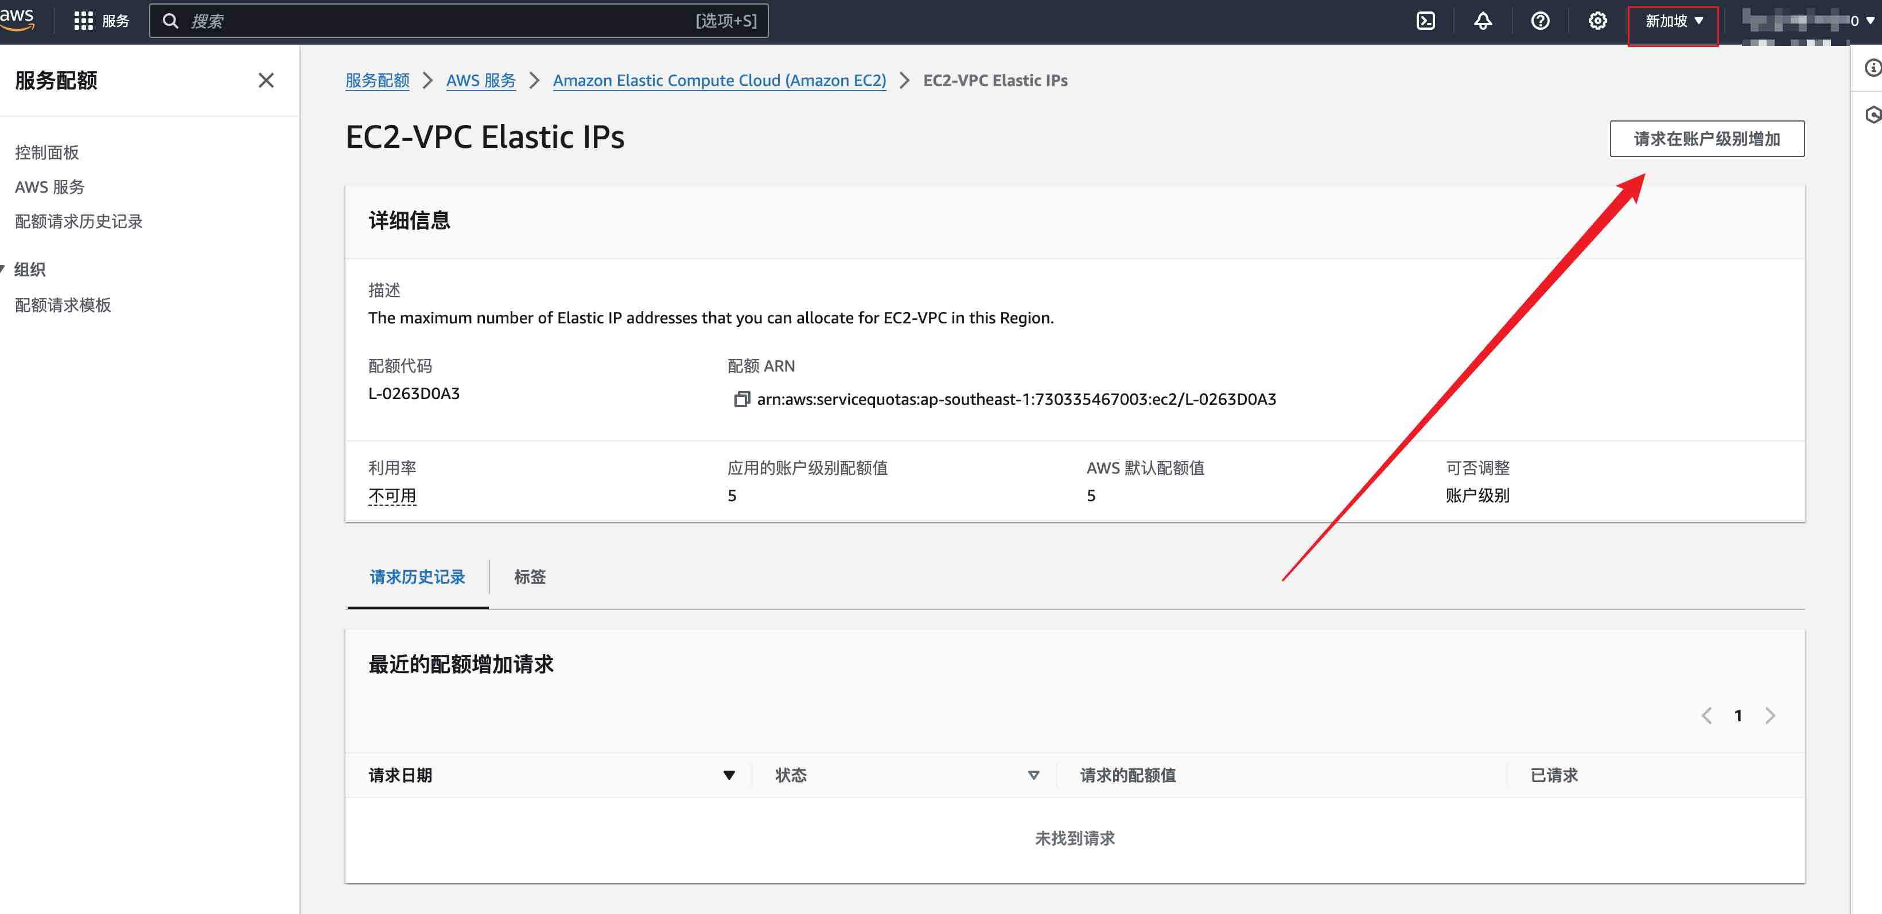1882x914 pixels.
Task: Open 配额请求历史记录 in the sidebar
Action: pos(79,221)
